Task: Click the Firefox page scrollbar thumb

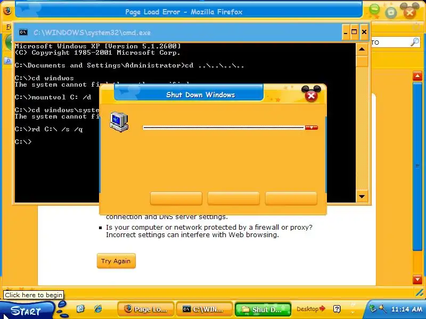Action: [417, 166]
